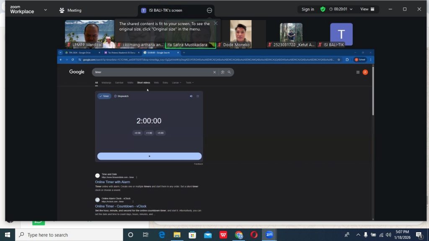
Task: Open the Opera browser in taskbar
Action: click(x=254, y=235)
